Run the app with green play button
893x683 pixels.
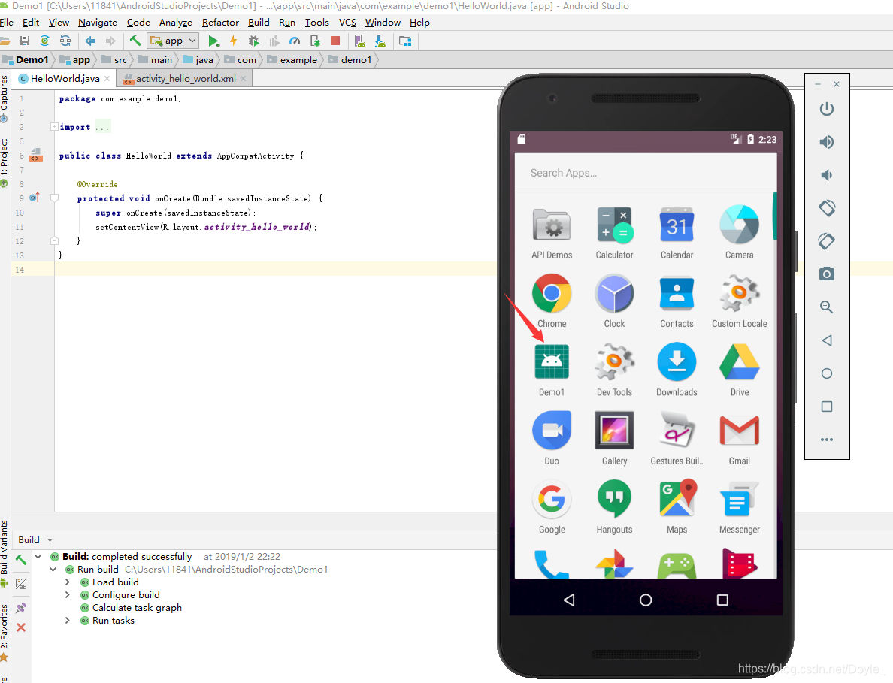point(213,41)
